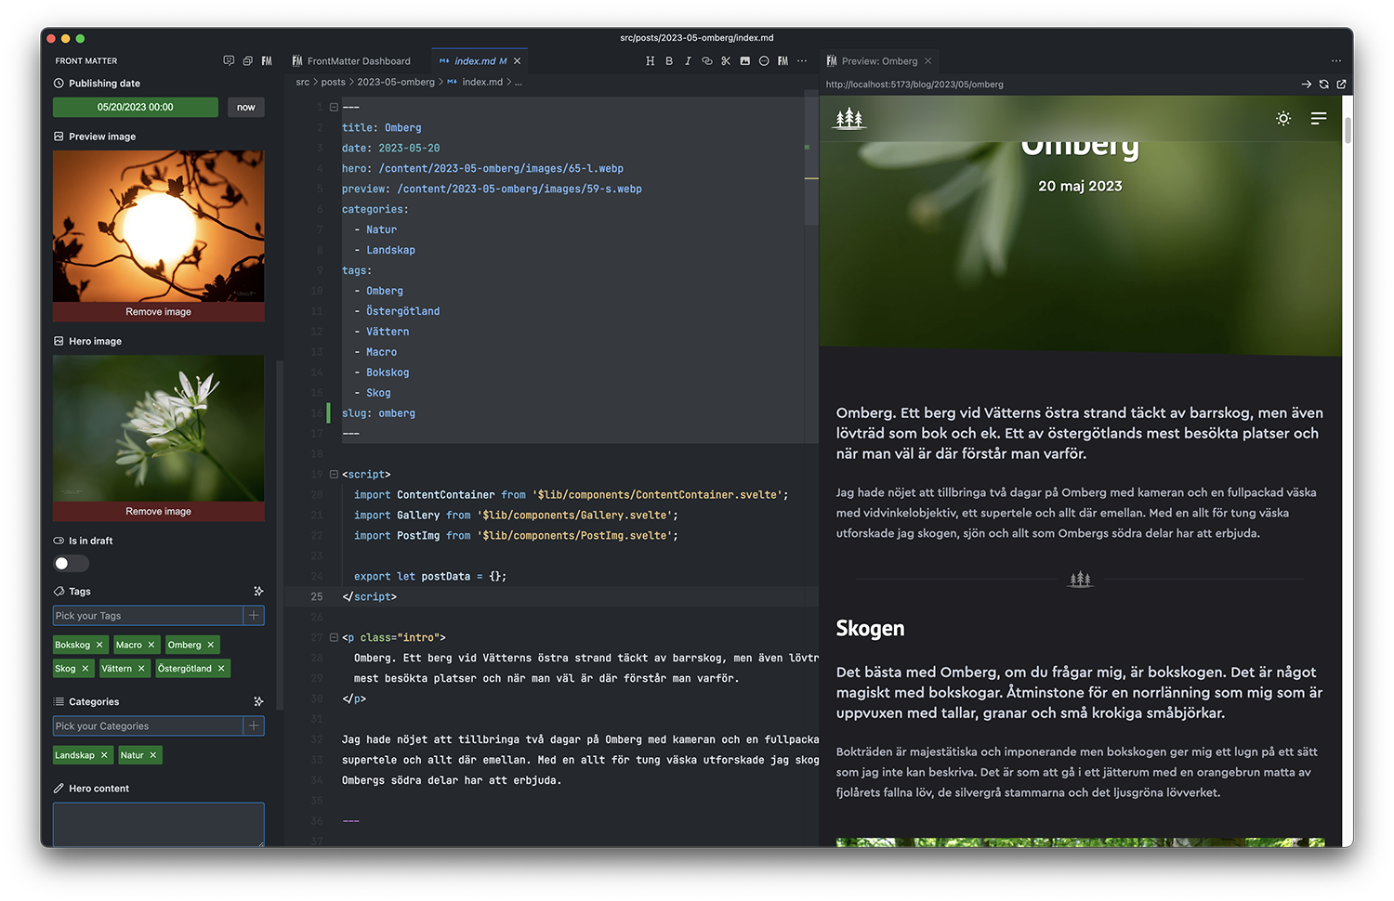This screenshot has height=901, width=1394.
Task: Insert a heading with the H toolbar icon
Action: pyautogui.click(x=650, y=61)
